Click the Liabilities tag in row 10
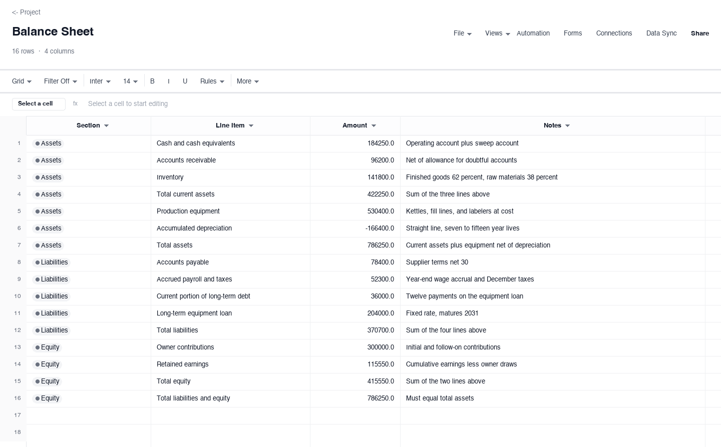721x447 pixels. (x=51, y=296)
